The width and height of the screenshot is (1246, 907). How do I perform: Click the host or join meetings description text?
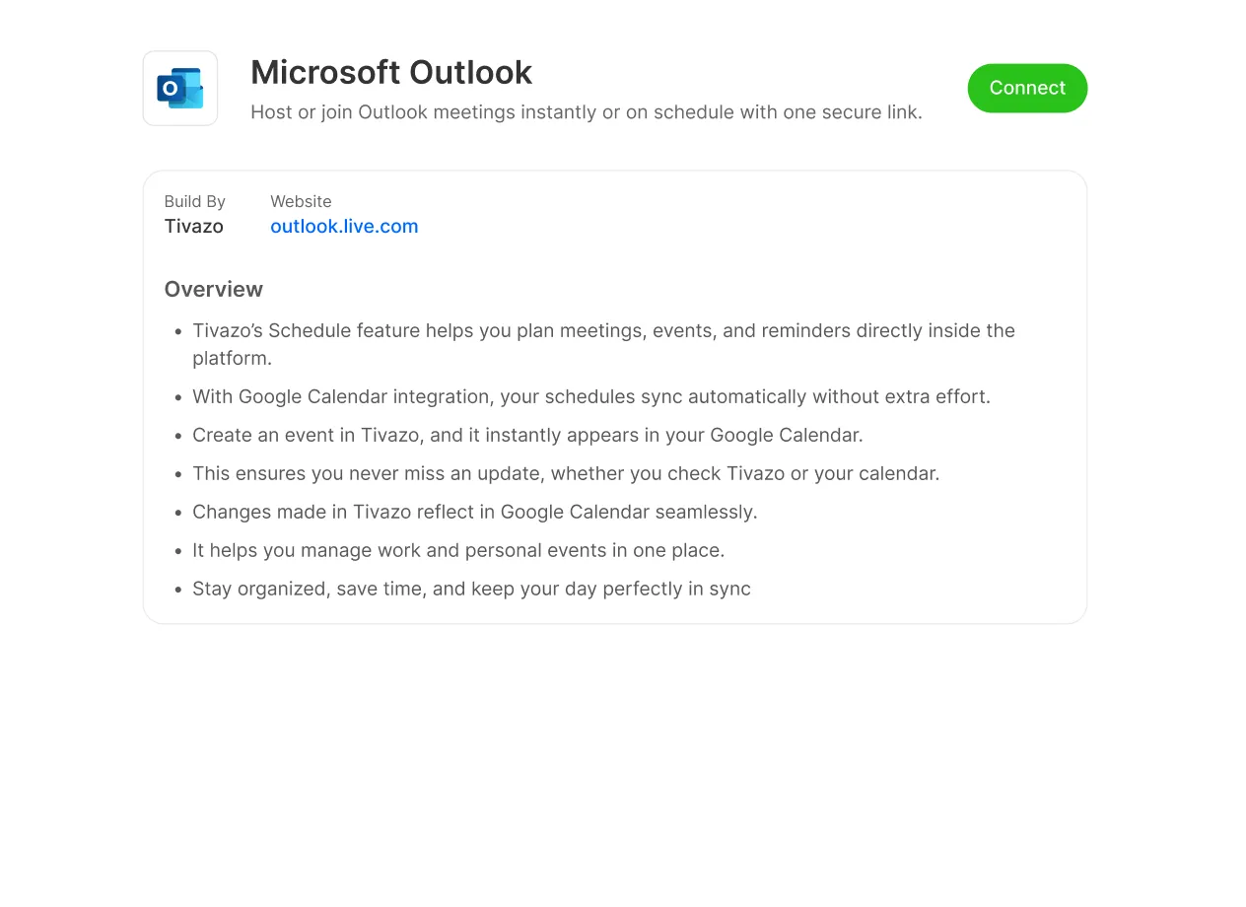588,111
